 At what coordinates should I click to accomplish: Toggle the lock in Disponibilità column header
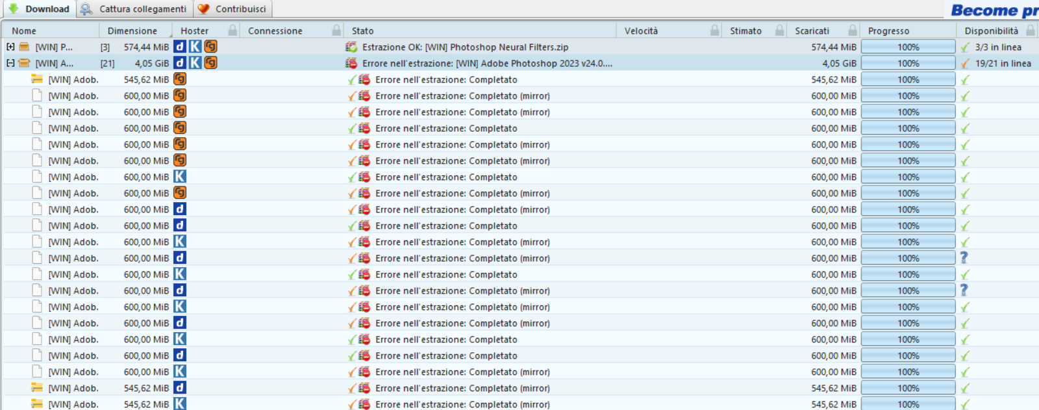[1031, 31]
